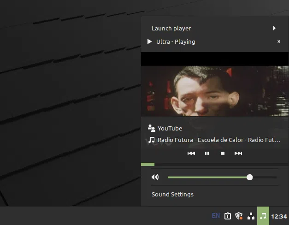
Task: Expand the Launch player arrow
Action: point(274,28)
